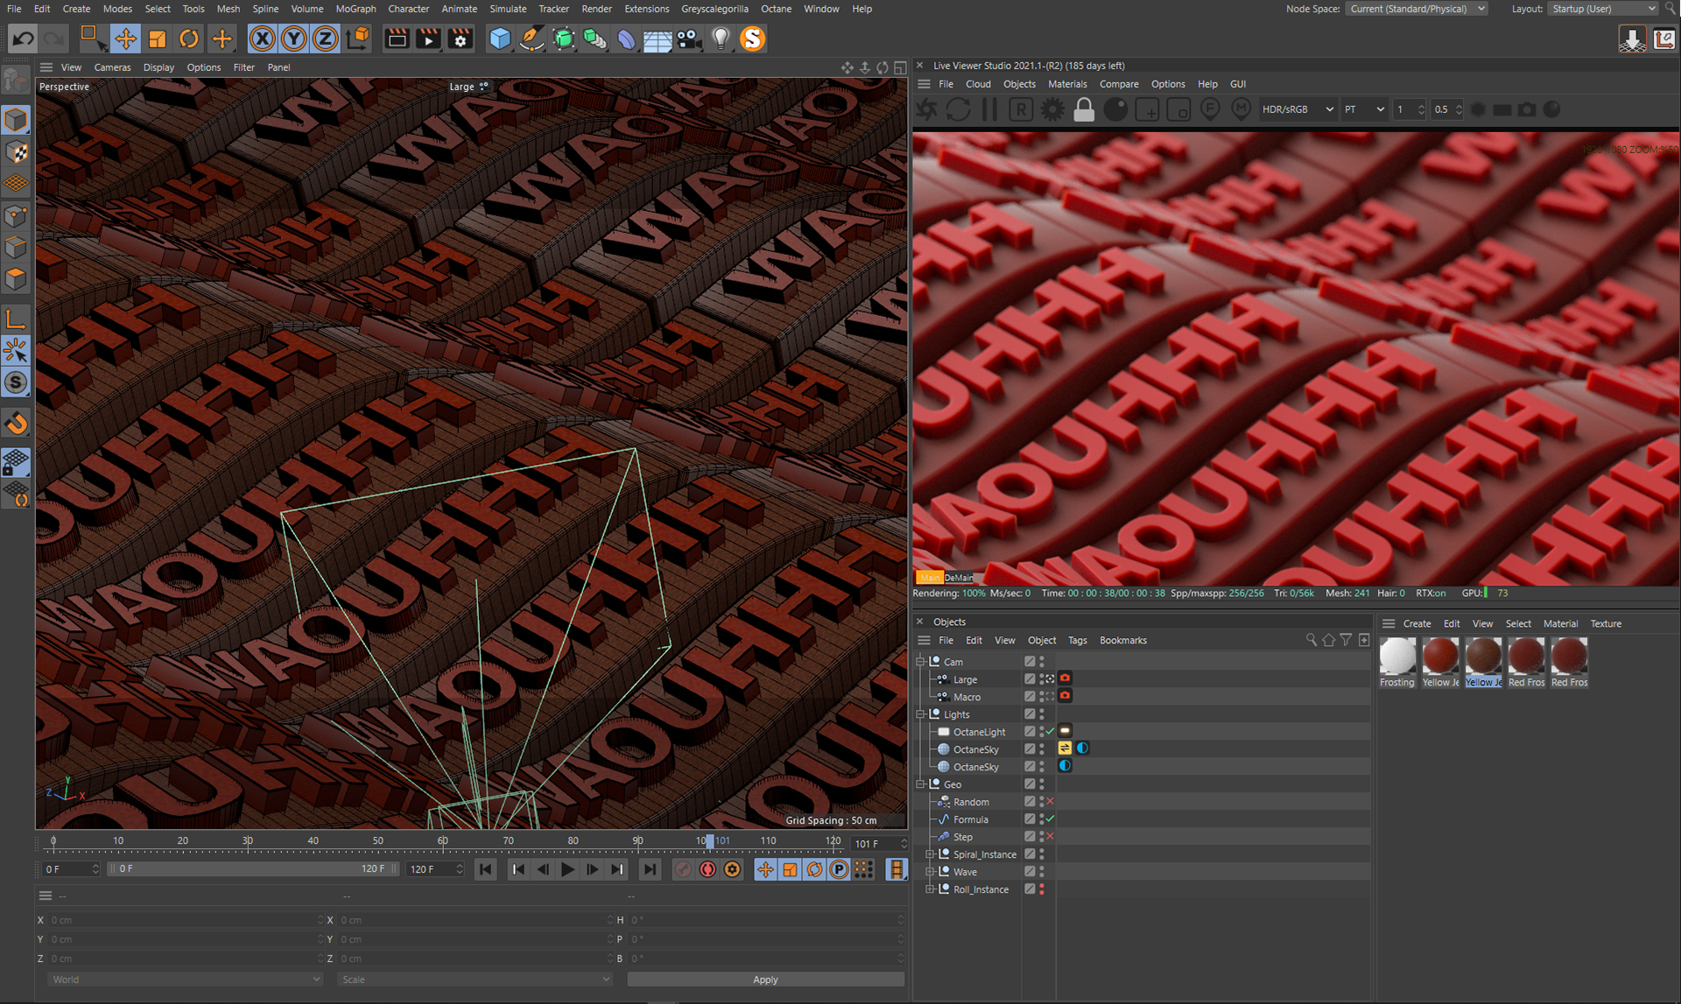Select the Texture mode checkered icon
This screenshot has height=1004, width=1681.
16,152
